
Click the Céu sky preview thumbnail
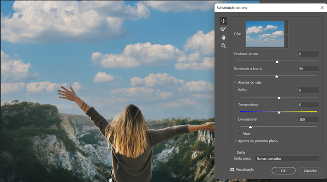click(x=265, y=34)
